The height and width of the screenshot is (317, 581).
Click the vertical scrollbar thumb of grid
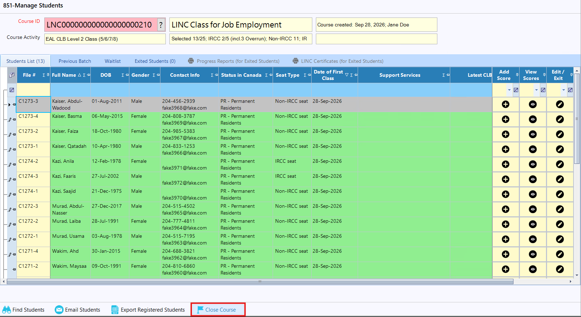(577, 119)
